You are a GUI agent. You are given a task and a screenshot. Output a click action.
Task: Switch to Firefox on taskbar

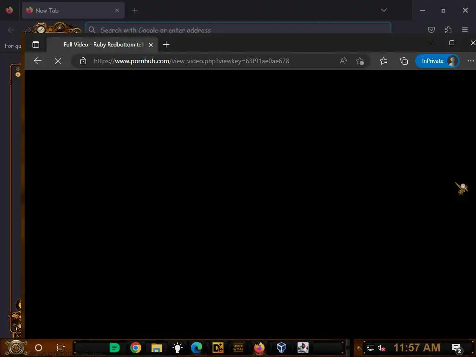259,348
